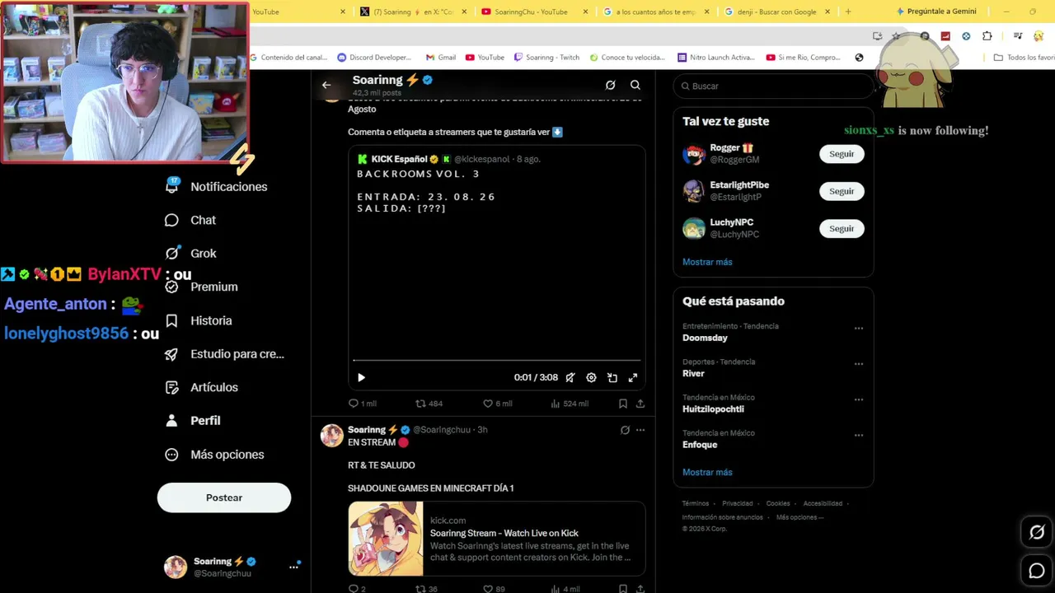Open the Doomsday trending topic

pyautogui.click(x=705, y=338)
